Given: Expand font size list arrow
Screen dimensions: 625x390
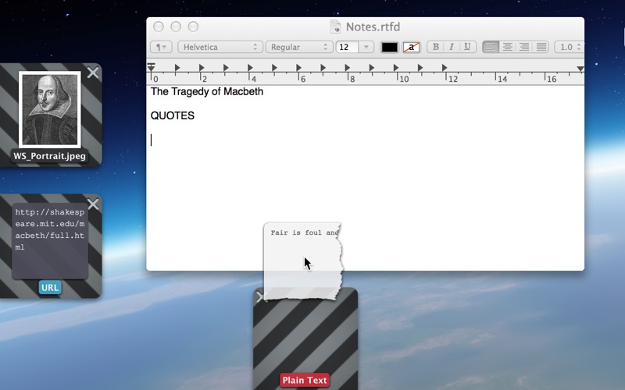Looking at the screenshot, I should (x=366, y=47).
